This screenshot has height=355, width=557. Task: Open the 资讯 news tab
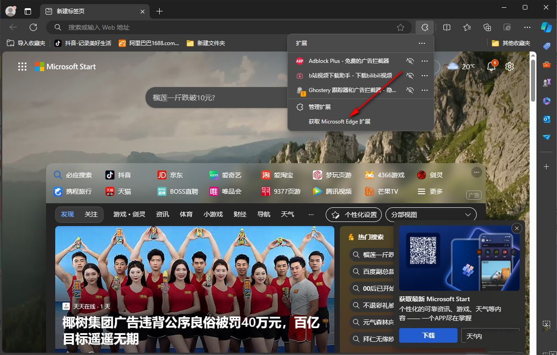point(162,214)
